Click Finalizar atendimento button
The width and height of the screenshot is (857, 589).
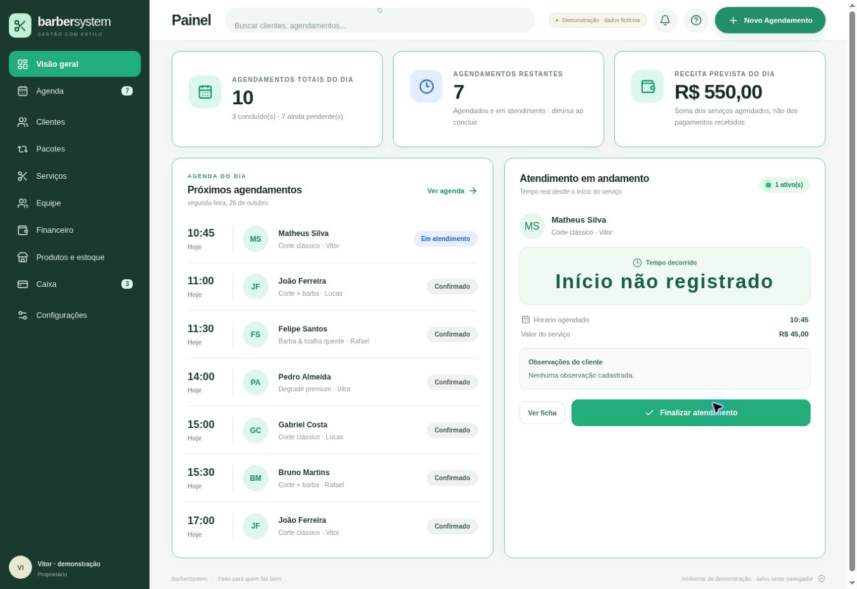(690, 413)
